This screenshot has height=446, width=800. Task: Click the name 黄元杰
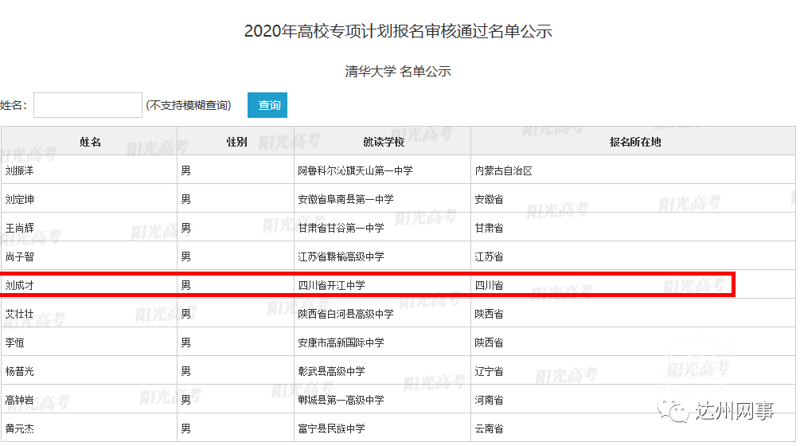pos(19,428)
